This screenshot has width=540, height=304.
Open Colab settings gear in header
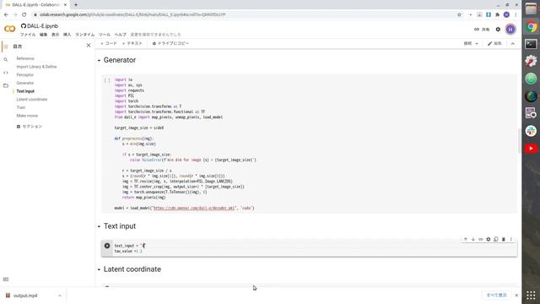coord(498,30)
